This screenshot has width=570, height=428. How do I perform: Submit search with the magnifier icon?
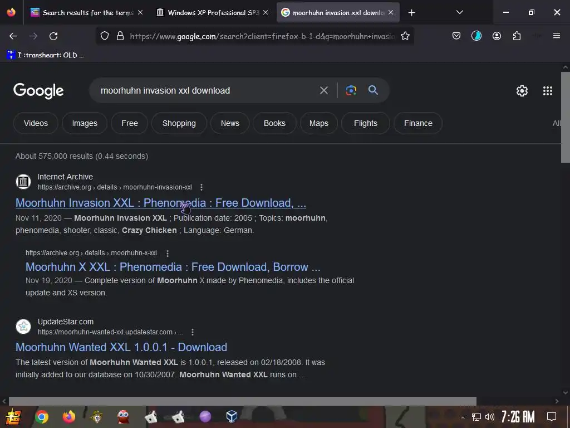click(373, 90)
